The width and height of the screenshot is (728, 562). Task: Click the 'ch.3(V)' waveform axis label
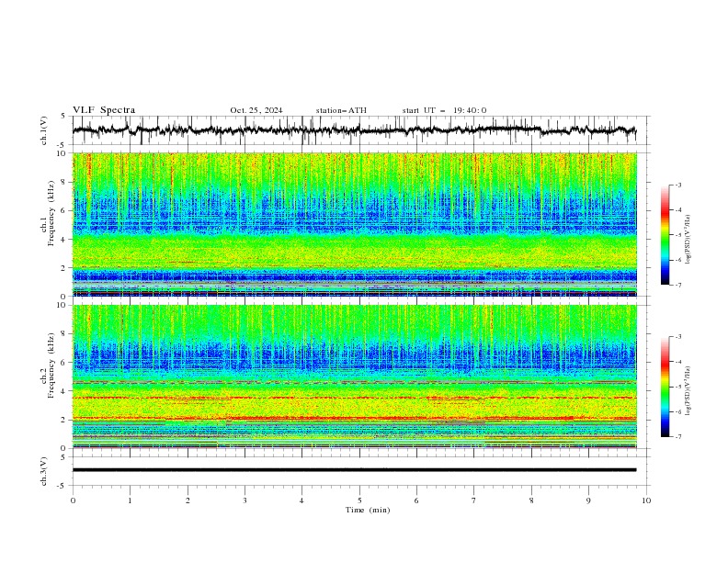[x=44, y=471]
